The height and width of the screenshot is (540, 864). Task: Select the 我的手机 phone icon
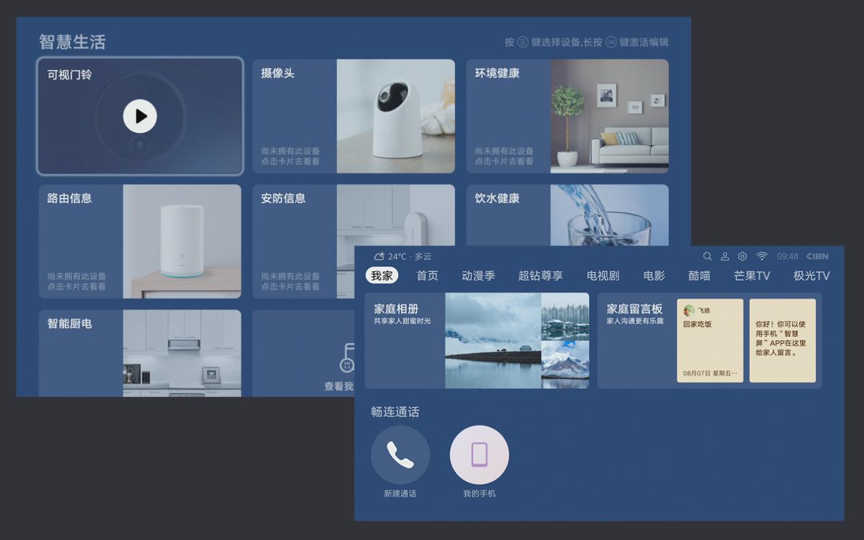coord(479,455)
